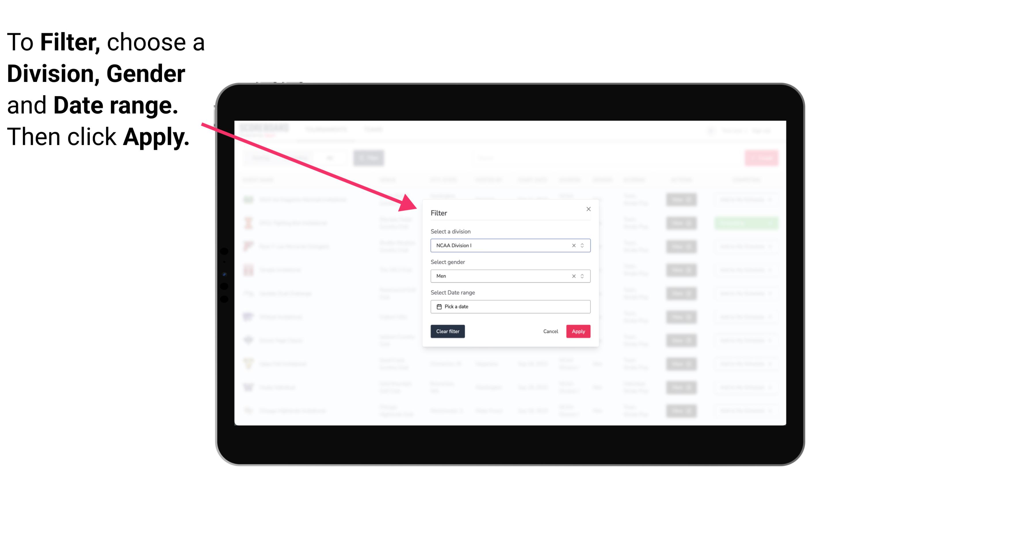This screenshot has height=548, width=1019.
Task: Expand the Select a division dropdown
Action: coord(581,245)
